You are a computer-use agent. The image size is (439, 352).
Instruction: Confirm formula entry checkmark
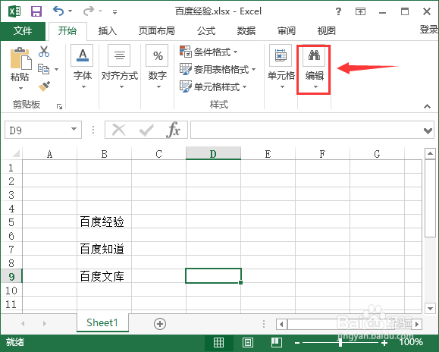(x=146, y=130)
